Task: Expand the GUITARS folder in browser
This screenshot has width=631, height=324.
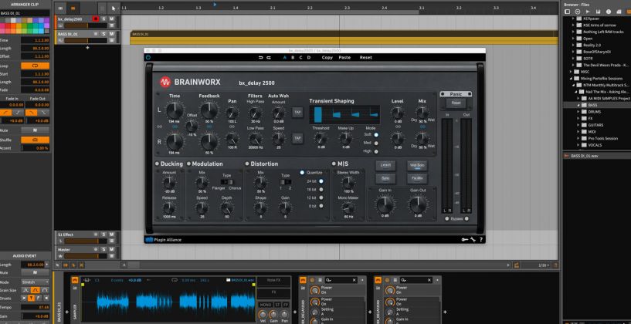Action: pos(578,125)
